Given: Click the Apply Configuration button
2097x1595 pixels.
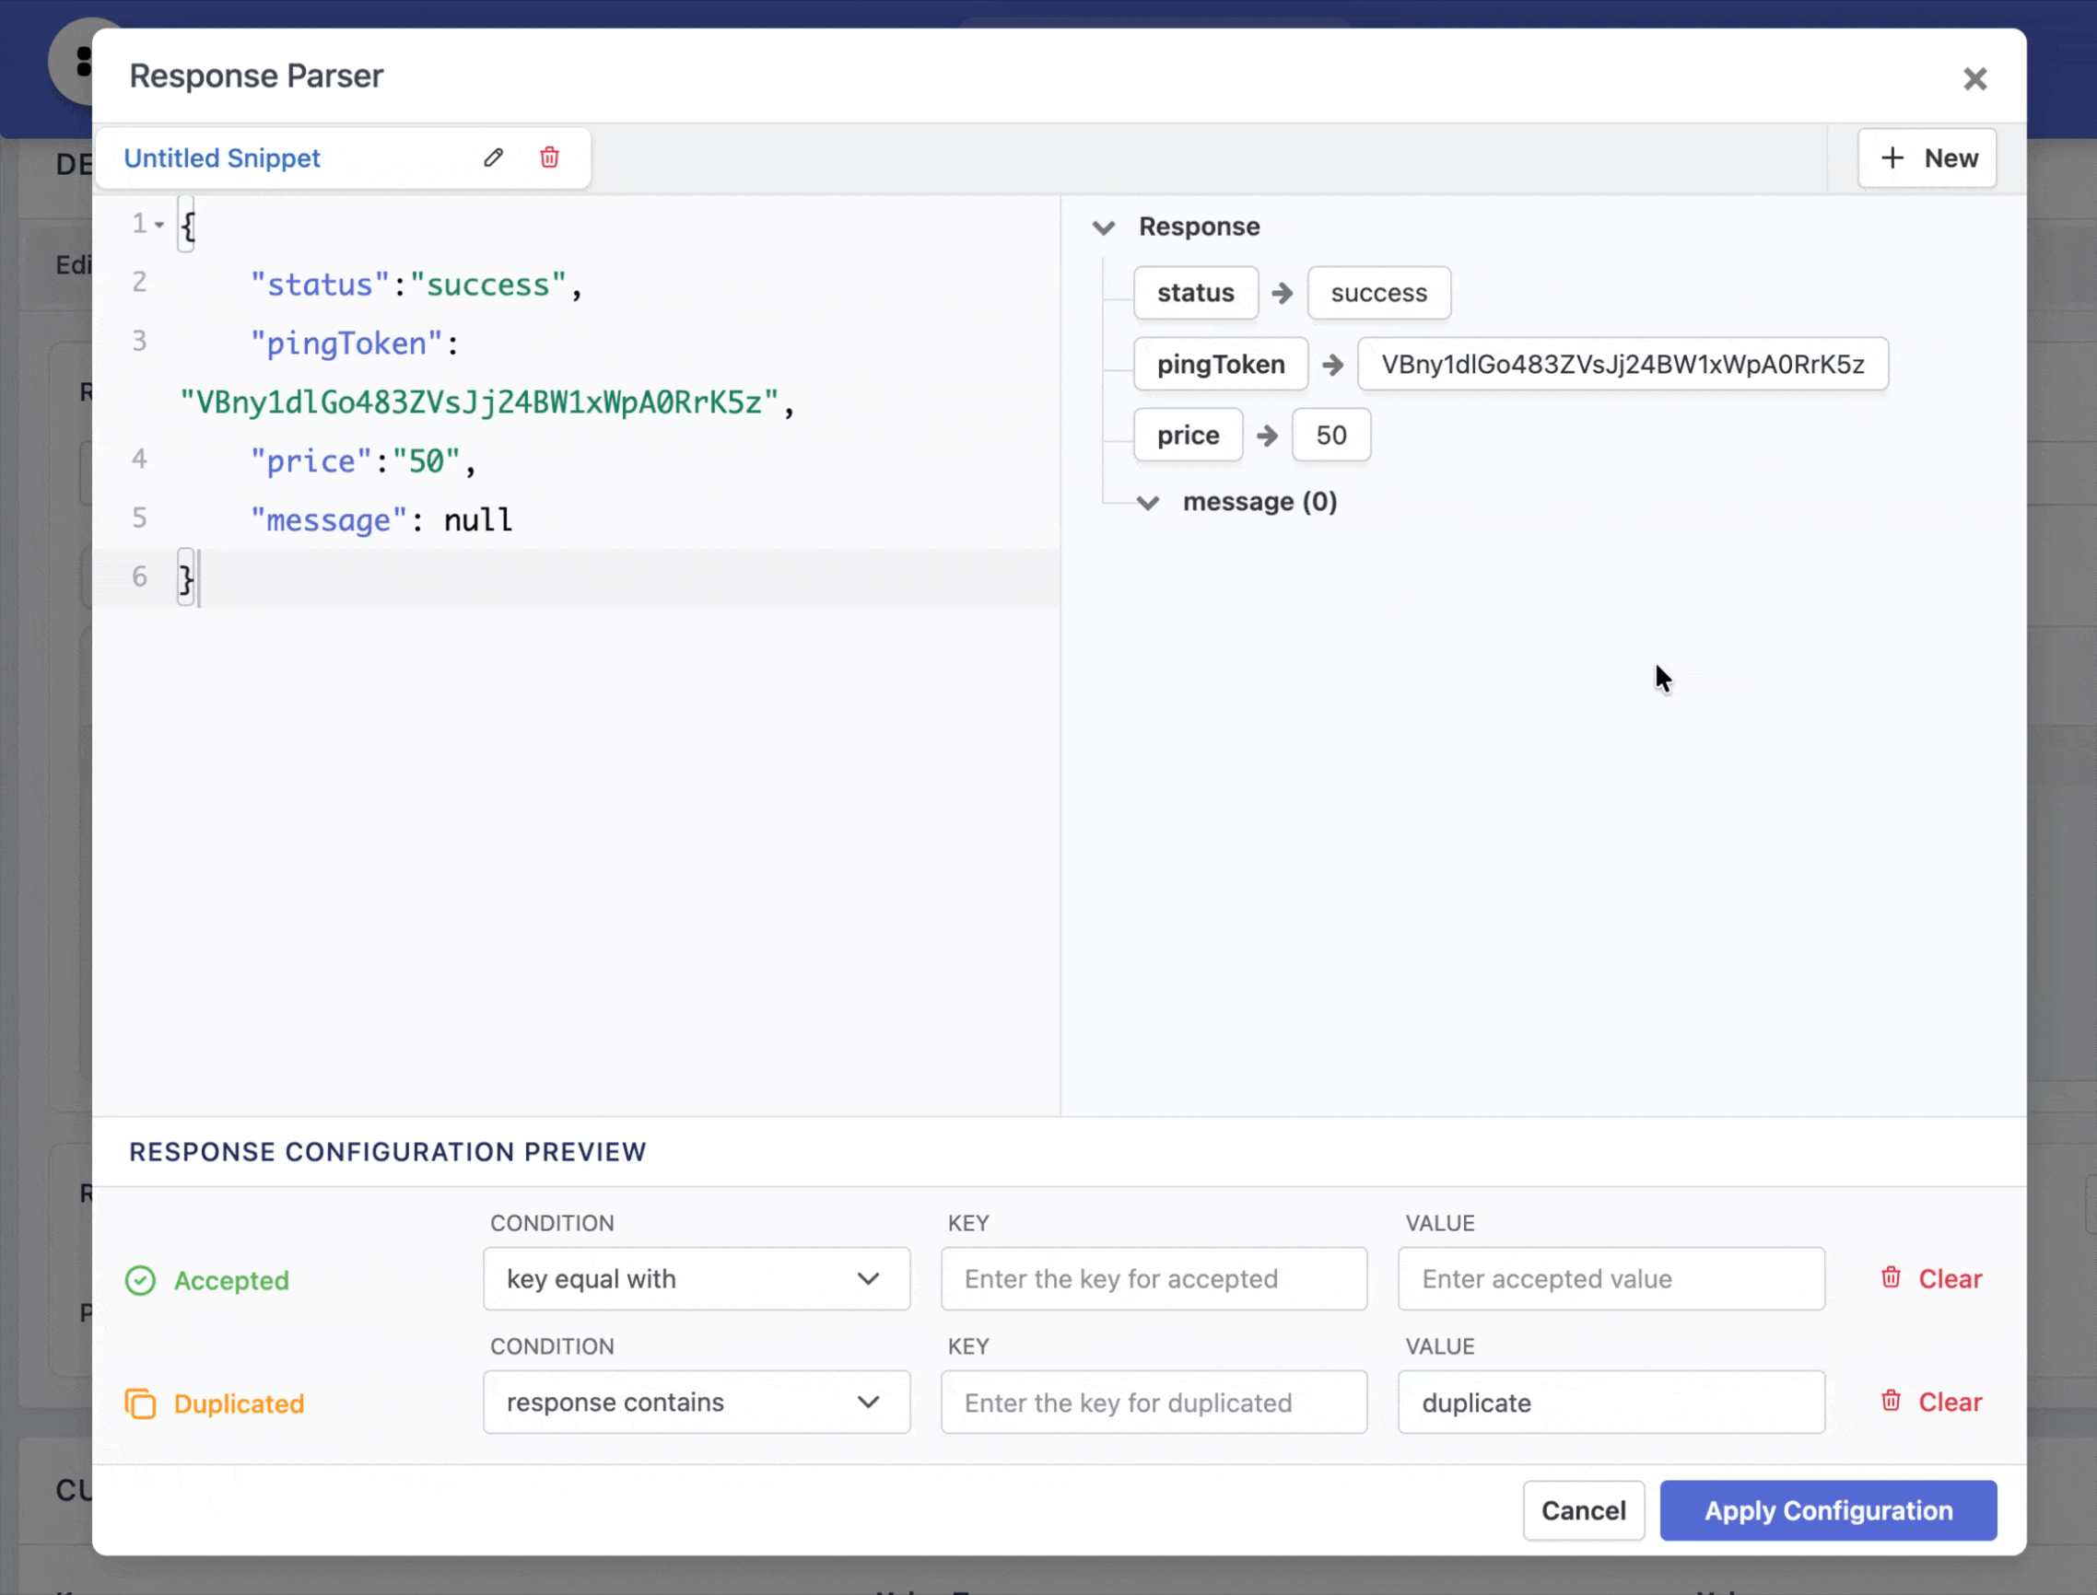Looking at the screenshot, I should coord(1827,1510).
